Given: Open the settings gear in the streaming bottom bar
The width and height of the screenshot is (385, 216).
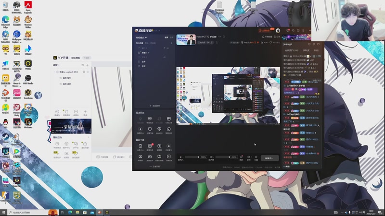Looking at the screenshot, I should pyautogui.click(x=256, y=157).
